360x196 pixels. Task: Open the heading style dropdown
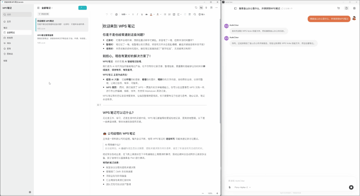[x=125, y=14]
